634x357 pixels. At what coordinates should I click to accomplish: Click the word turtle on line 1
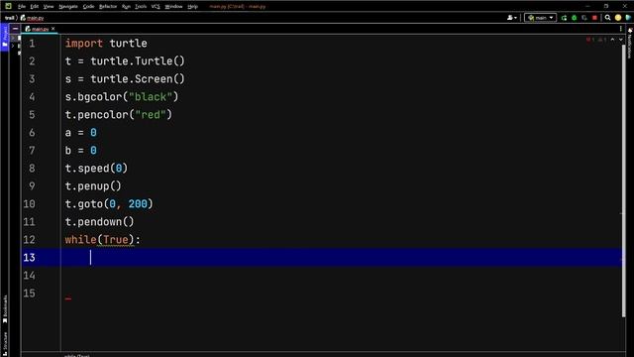[x=128, y=44]
